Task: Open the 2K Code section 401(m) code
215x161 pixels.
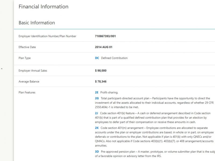Action: pos(97,128)
